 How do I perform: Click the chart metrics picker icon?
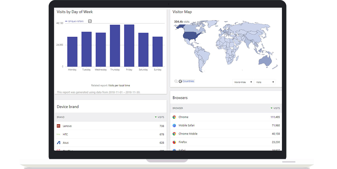pos(90,21)
